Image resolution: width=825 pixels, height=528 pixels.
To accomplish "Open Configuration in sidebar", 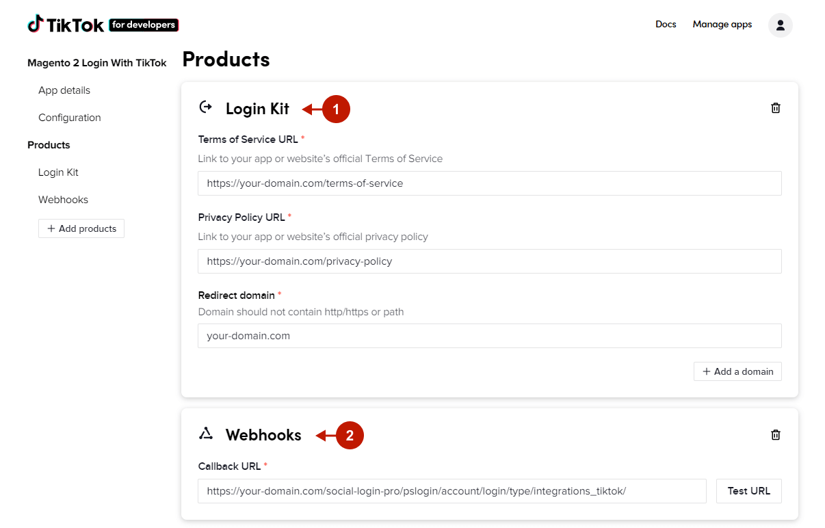I will (70, 118).
